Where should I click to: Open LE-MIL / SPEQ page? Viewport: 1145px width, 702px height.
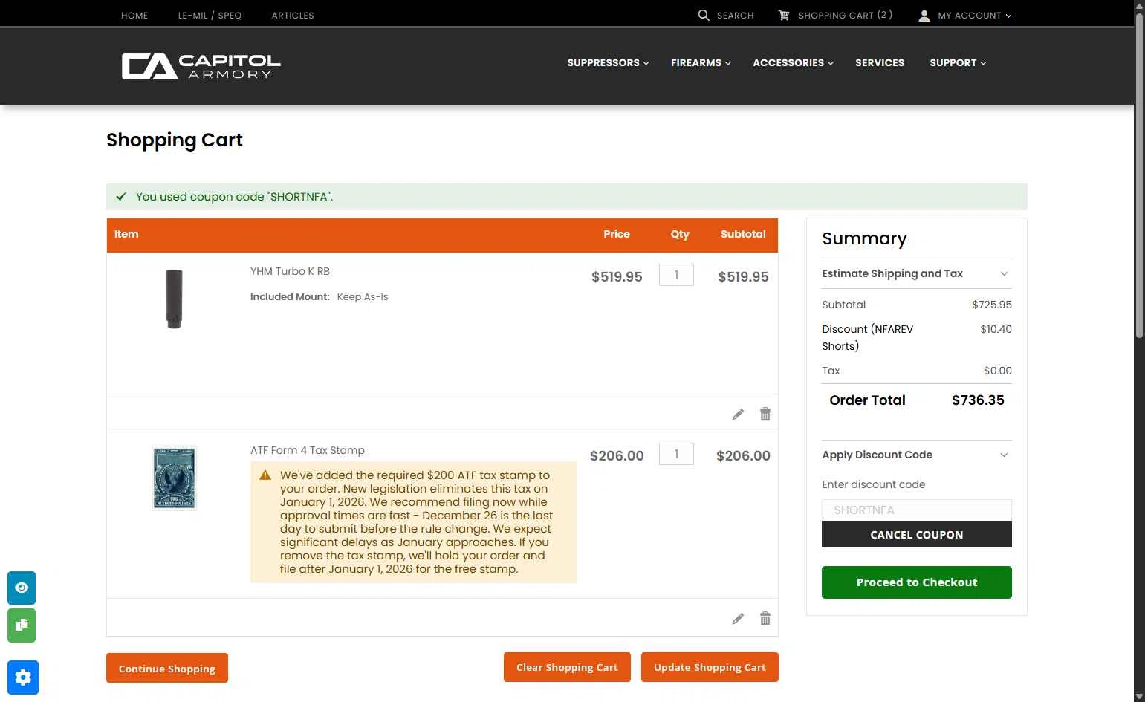click(210, 15)
